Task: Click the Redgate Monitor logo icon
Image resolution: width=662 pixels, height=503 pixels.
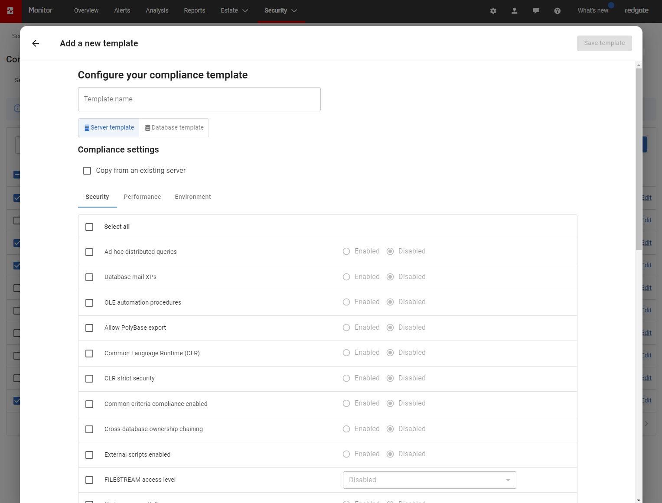Action: pos(10,11)
